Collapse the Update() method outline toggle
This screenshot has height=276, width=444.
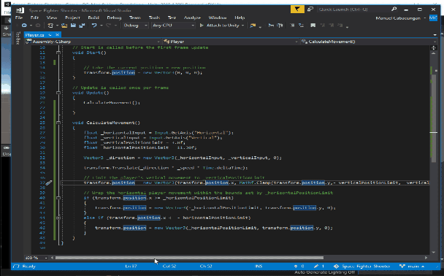tap(58, 93)
